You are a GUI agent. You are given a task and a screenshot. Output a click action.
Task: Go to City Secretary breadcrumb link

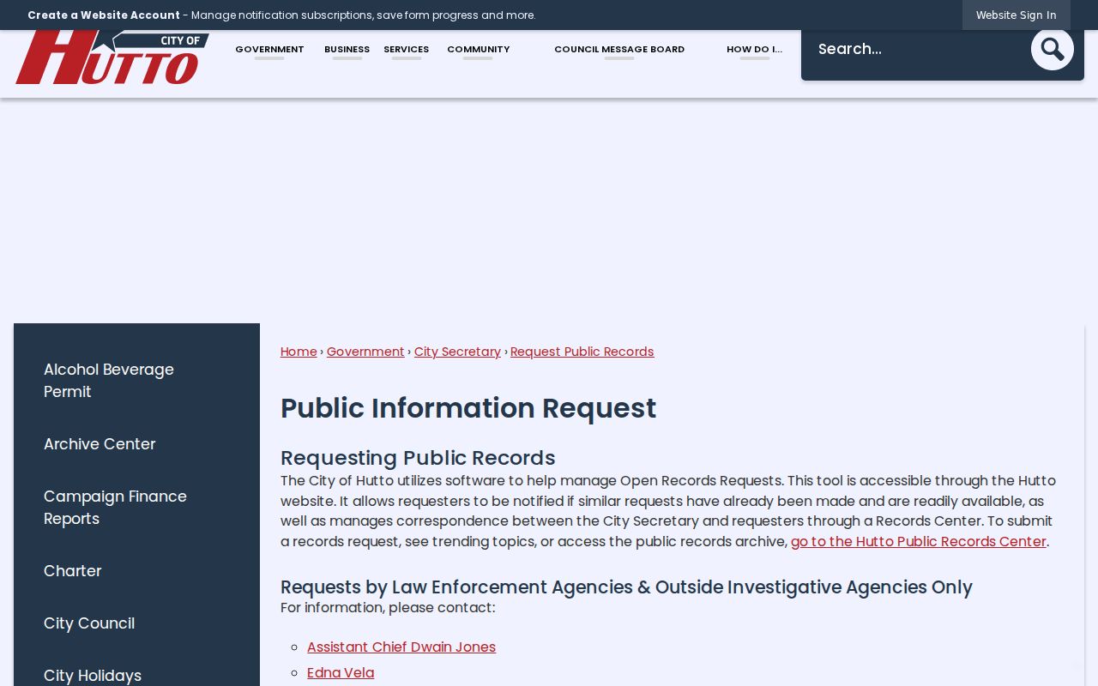tap(457, 352)
